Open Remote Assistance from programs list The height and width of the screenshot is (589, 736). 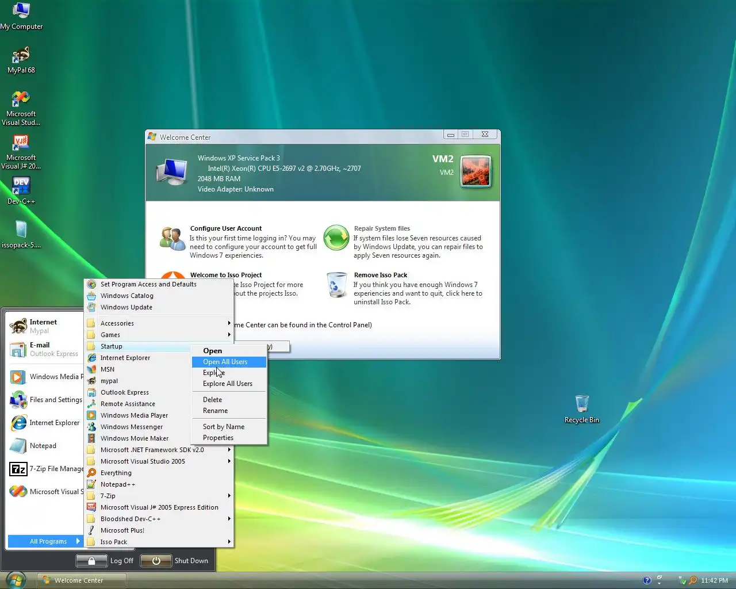[138, 404]
